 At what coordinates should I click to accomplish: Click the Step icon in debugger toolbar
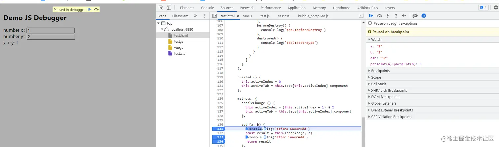coord(404,16)
